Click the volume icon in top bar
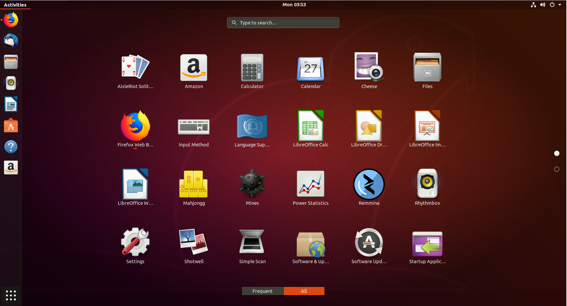Screen dimensions: 567x306 coord(543,5)
